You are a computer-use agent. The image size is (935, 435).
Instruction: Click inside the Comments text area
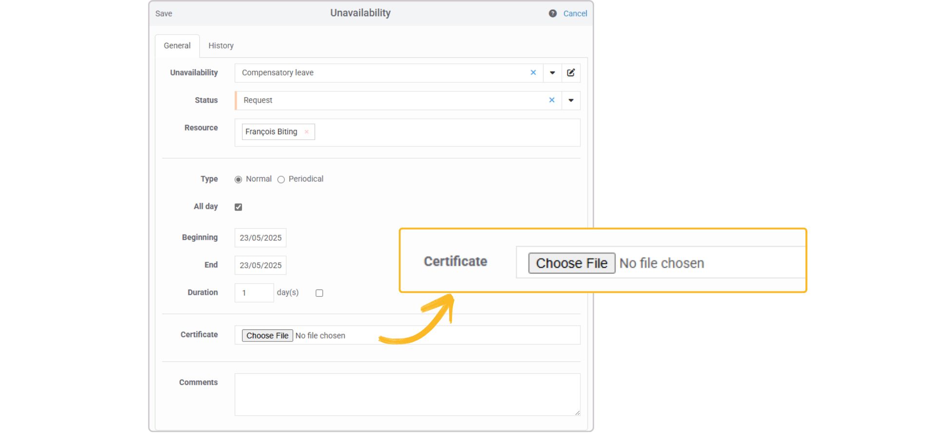coord(407,394)
